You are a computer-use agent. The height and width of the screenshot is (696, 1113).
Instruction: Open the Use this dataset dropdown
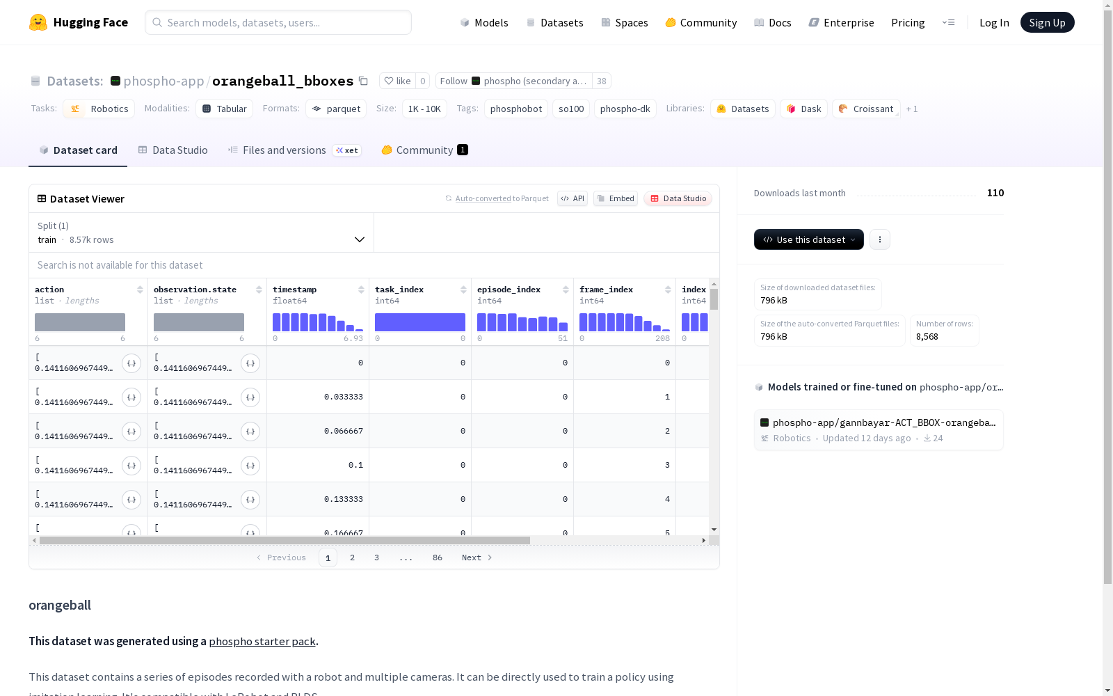[809, 239]
